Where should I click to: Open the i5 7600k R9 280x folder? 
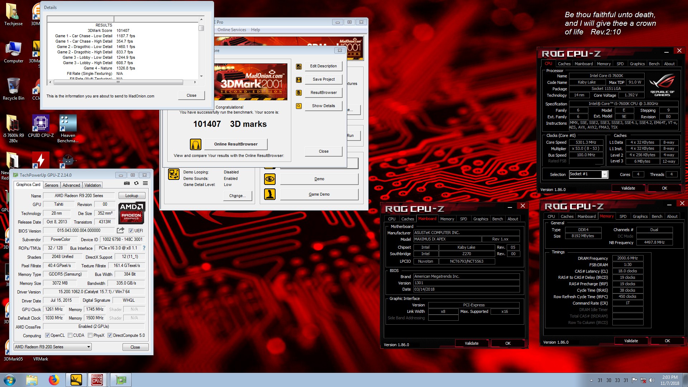[x=13, y=128]
